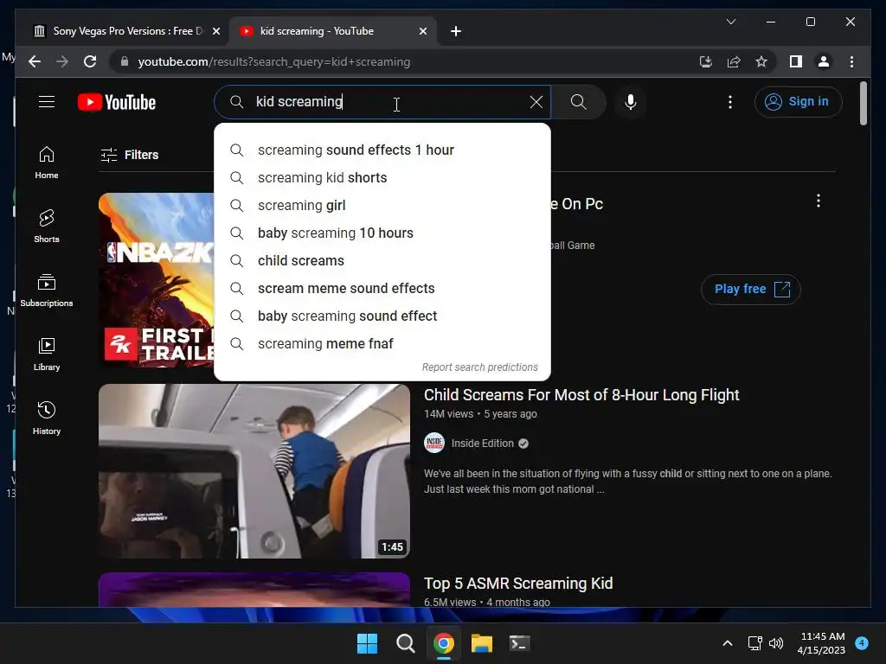The width and height of the screenshot is (886, 664).
Task: Open the volume control in the tray
Action: tap(776, 643)
